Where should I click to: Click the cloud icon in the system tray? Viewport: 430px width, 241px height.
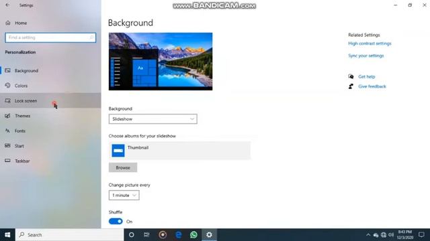[x=376, y=235]
